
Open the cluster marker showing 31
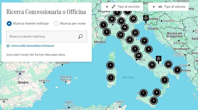(x=130, y=40)
